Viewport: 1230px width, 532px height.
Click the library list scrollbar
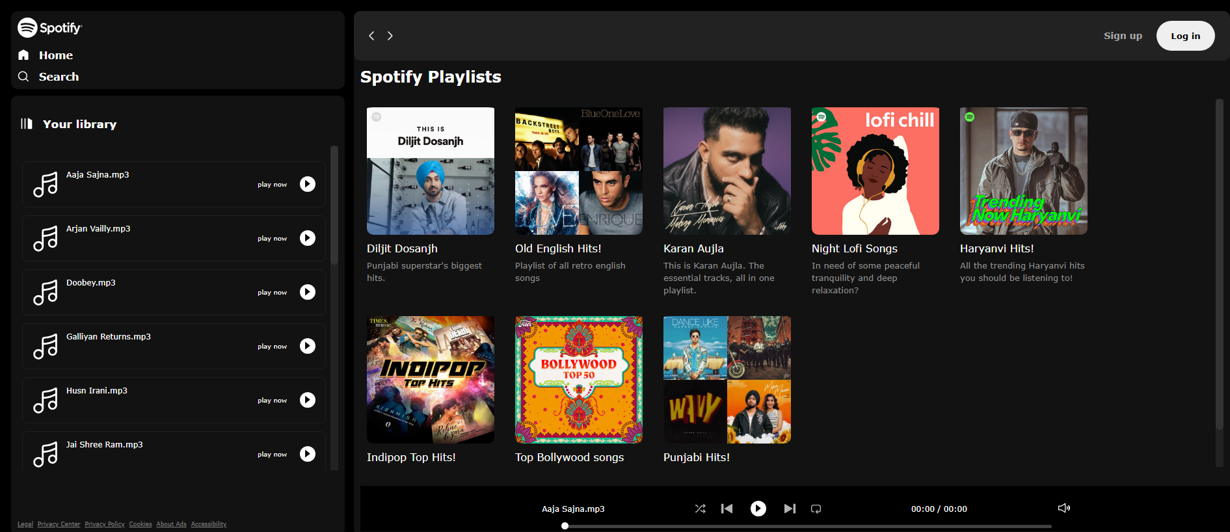(x=334, y=206)
